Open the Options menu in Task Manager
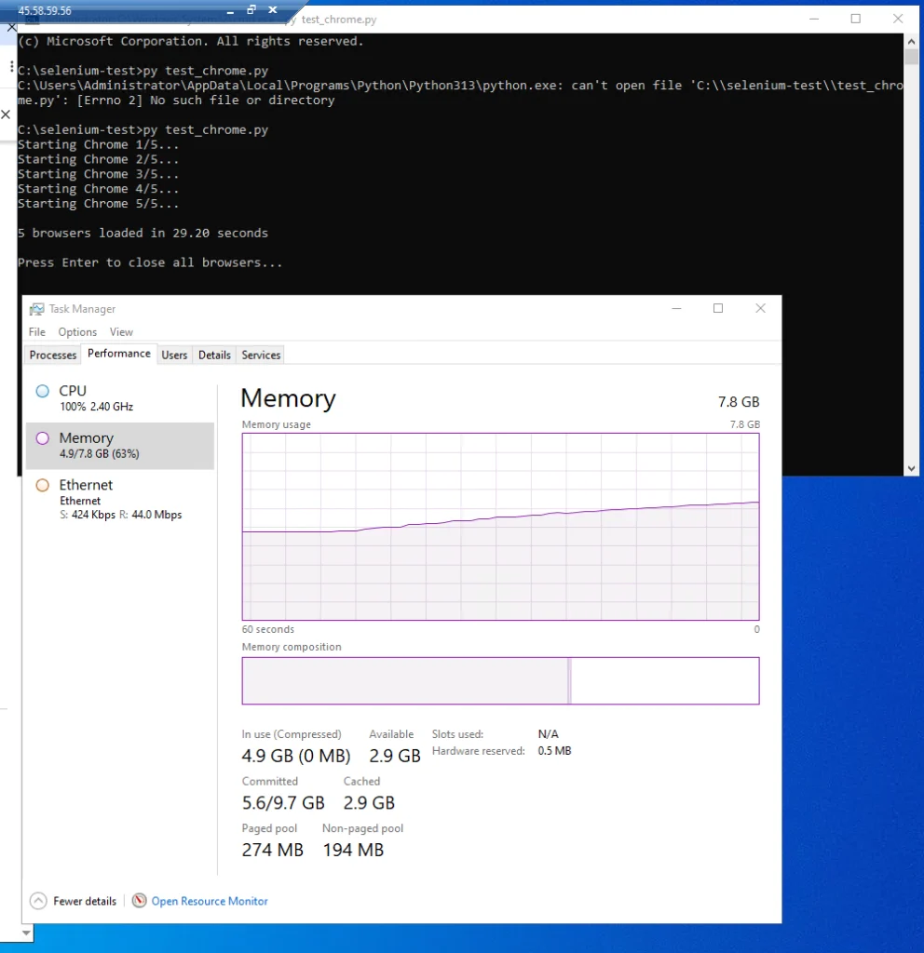The image size is (924, 953). [x=77, y=332]
